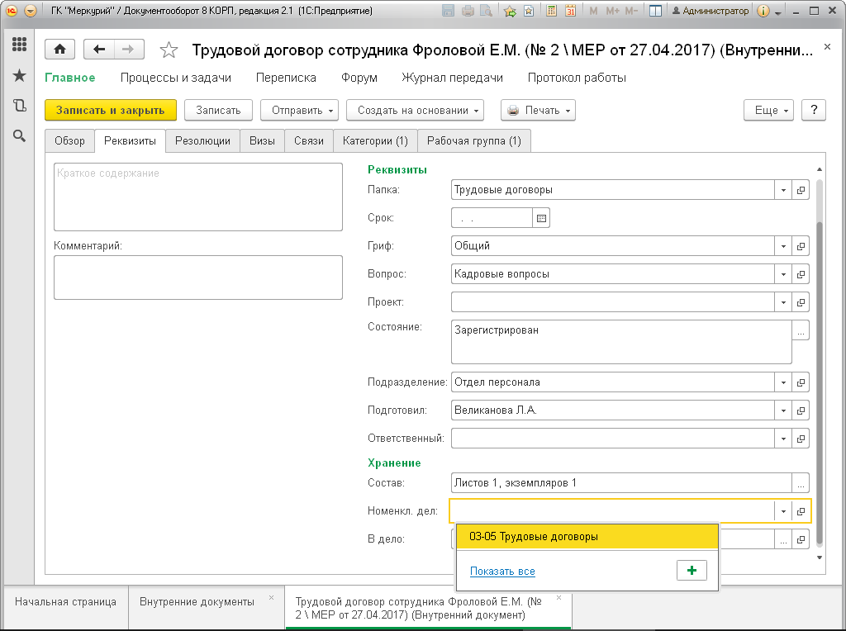Image resolution: width=846 pixels, height=631 pixels.
Task: Open calendar icon in title bar
Action: pyautogui.click(x=570, y=10)
